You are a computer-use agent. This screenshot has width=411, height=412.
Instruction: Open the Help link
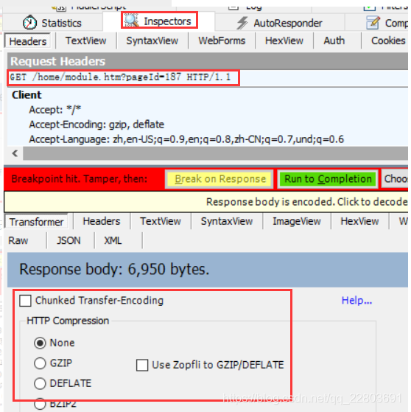click(x=356, y=300)
